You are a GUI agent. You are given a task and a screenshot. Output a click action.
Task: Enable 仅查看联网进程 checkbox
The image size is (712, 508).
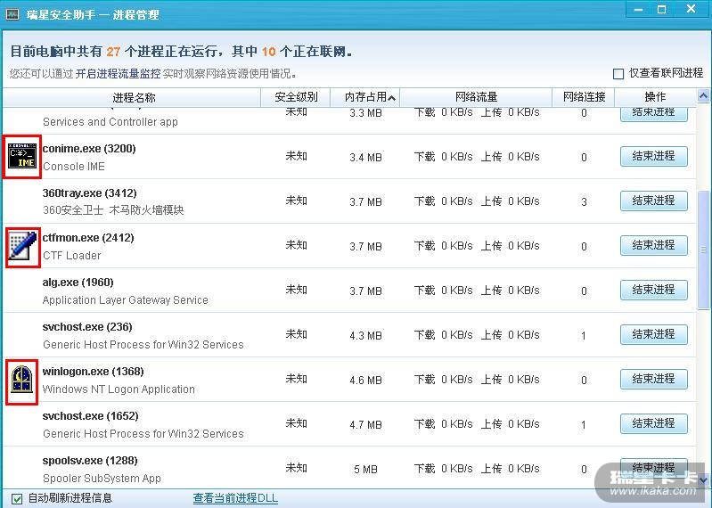pos(618,74)
